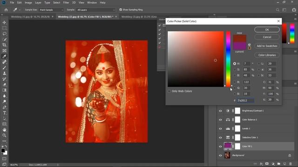Select the Hand tool
Screen dimensions: 298x167
tap(4, 130)
